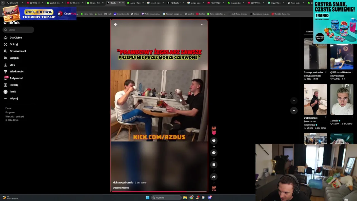Screen dimensions: 357x201
Task: Open Obserwowani in the sidebar
Action: point(15,51)
